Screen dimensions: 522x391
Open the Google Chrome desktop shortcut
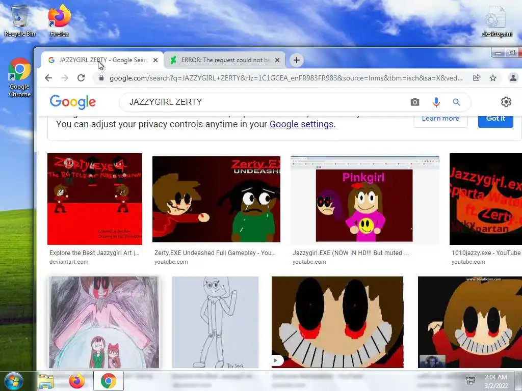tap(20, 77)
